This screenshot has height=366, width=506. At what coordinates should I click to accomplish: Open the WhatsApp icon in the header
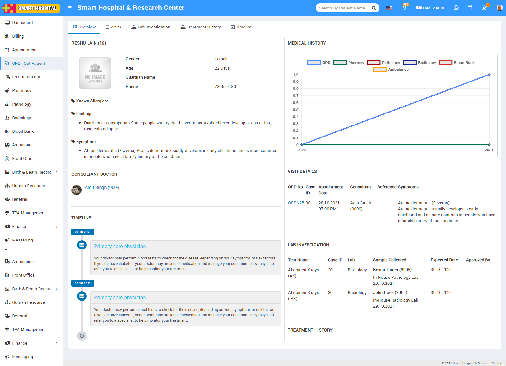[x=456, y=8]
